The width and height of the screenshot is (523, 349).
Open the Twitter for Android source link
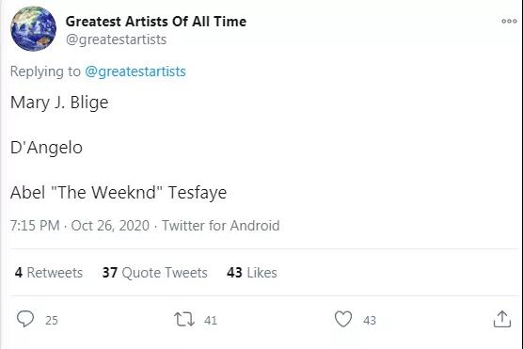point(221,226)
